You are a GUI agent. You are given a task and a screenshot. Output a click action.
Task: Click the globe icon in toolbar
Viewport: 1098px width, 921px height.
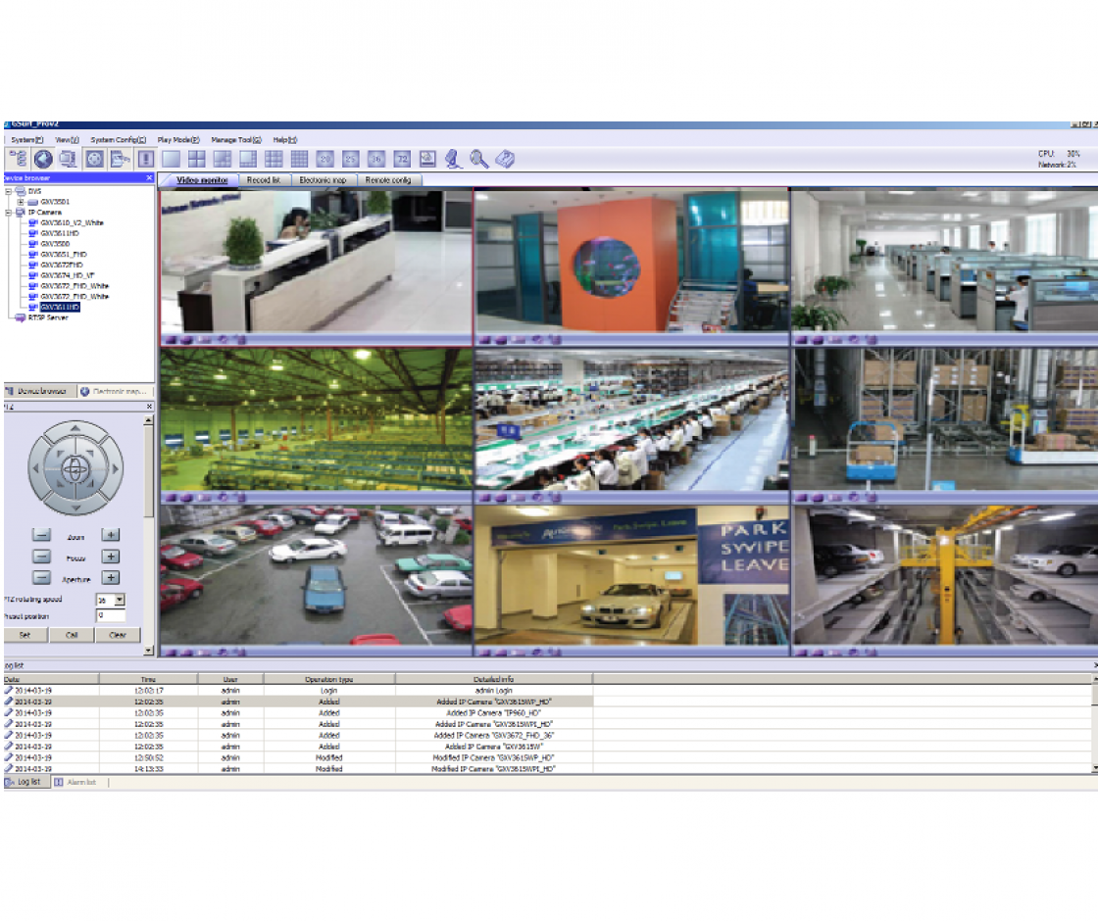[x=43, y=159]
